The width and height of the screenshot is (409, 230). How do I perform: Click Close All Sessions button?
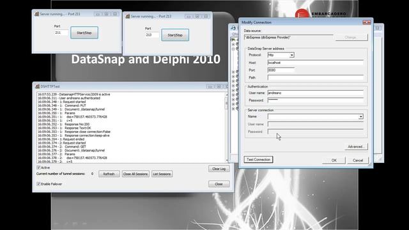pos(135,174)
